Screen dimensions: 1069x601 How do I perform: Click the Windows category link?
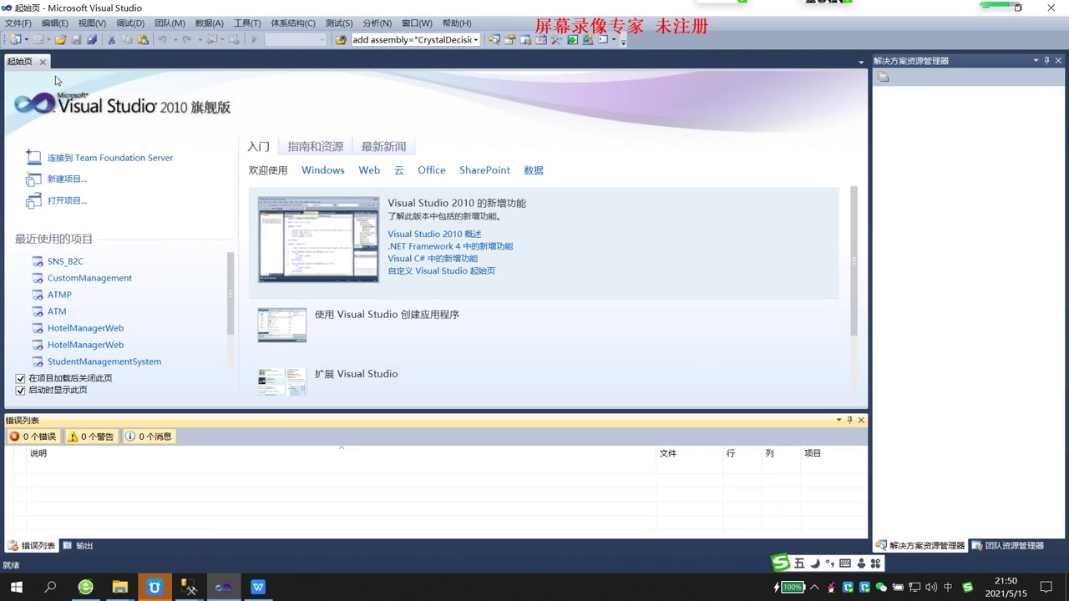(x=323, y=169)
